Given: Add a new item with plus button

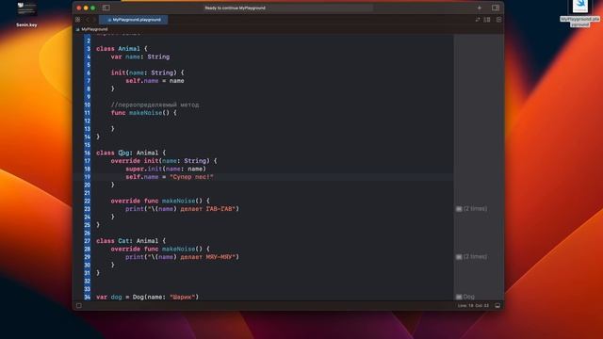Looking at the screenshot, I should (x=480, y=8).
